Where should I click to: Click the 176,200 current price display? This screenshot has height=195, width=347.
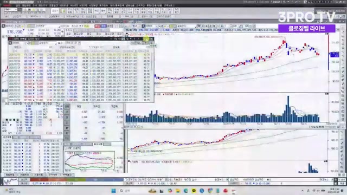click(15, 32)
